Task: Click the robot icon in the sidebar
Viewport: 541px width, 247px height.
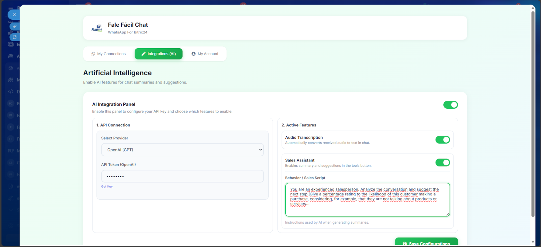Action: [x=11, y=56]
